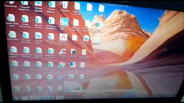Open the Текущий проект по Excel file
Screen dimensions: 184x103
click(x=25, y=6)
